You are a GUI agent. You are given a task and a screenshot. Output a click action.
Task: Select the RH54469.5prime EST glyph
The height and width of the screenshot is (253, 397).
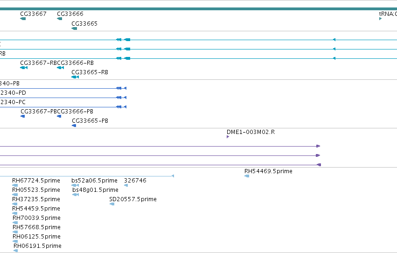[247, 176]
